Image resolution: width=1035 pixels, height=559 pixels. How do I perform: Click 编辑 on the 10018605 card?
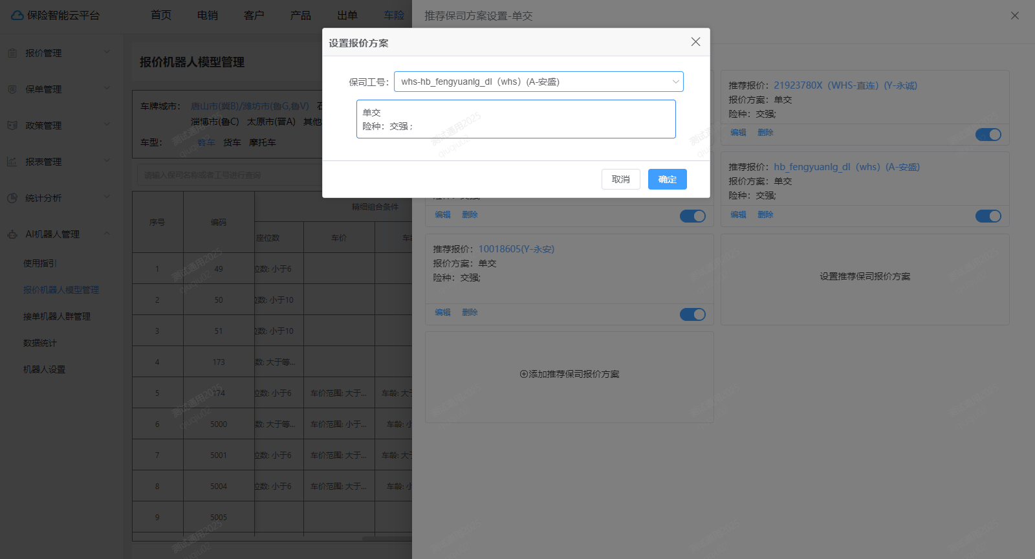click(x=443, y=312)
